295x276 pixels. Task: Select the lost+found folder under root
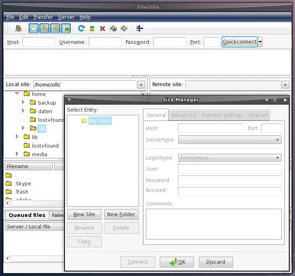[45, 146]
